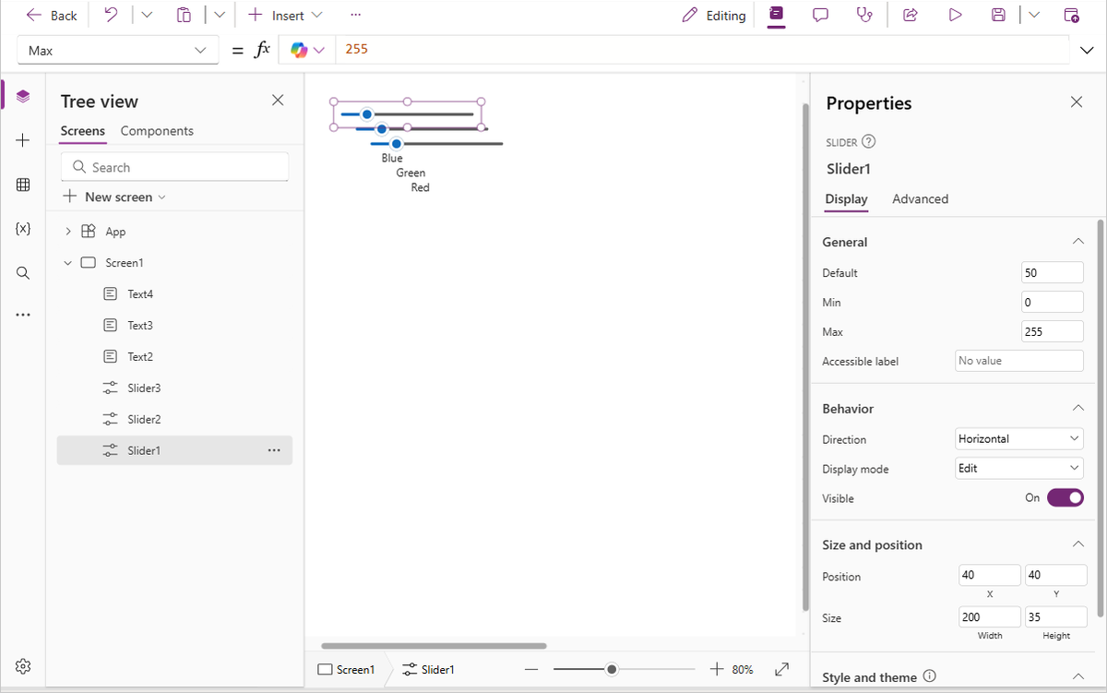1107x693 pixels.
Task: Click the fx formula icon
Action: click(262, 51)
